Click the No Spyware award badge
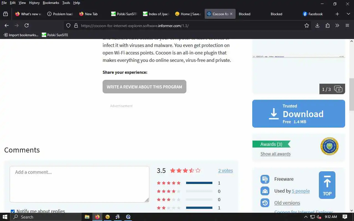The height and width of the screenshot is (221, 354). tap(329, 146)
